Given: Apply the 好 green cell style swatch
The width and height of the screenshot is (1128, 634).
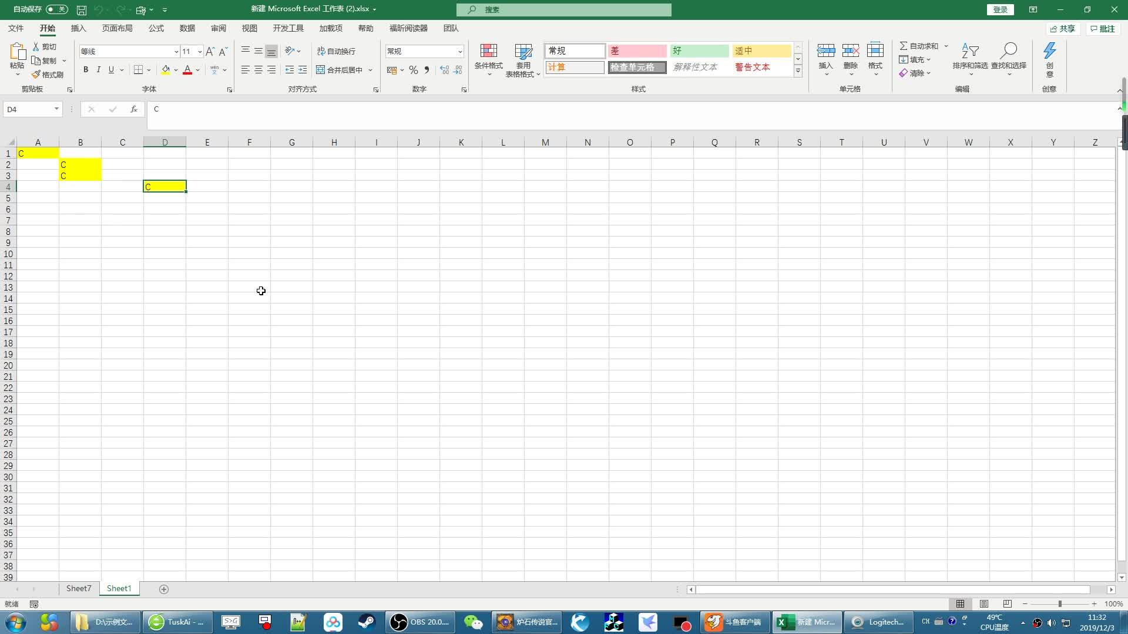Looking at the screenshot, I should (699, 51).
